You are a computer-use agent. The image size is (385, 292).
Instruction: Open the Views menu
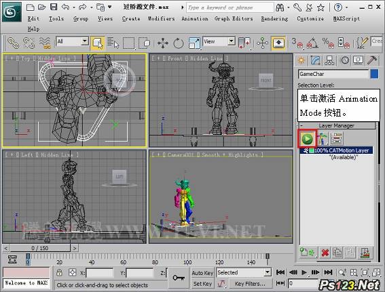coord(105,18)
